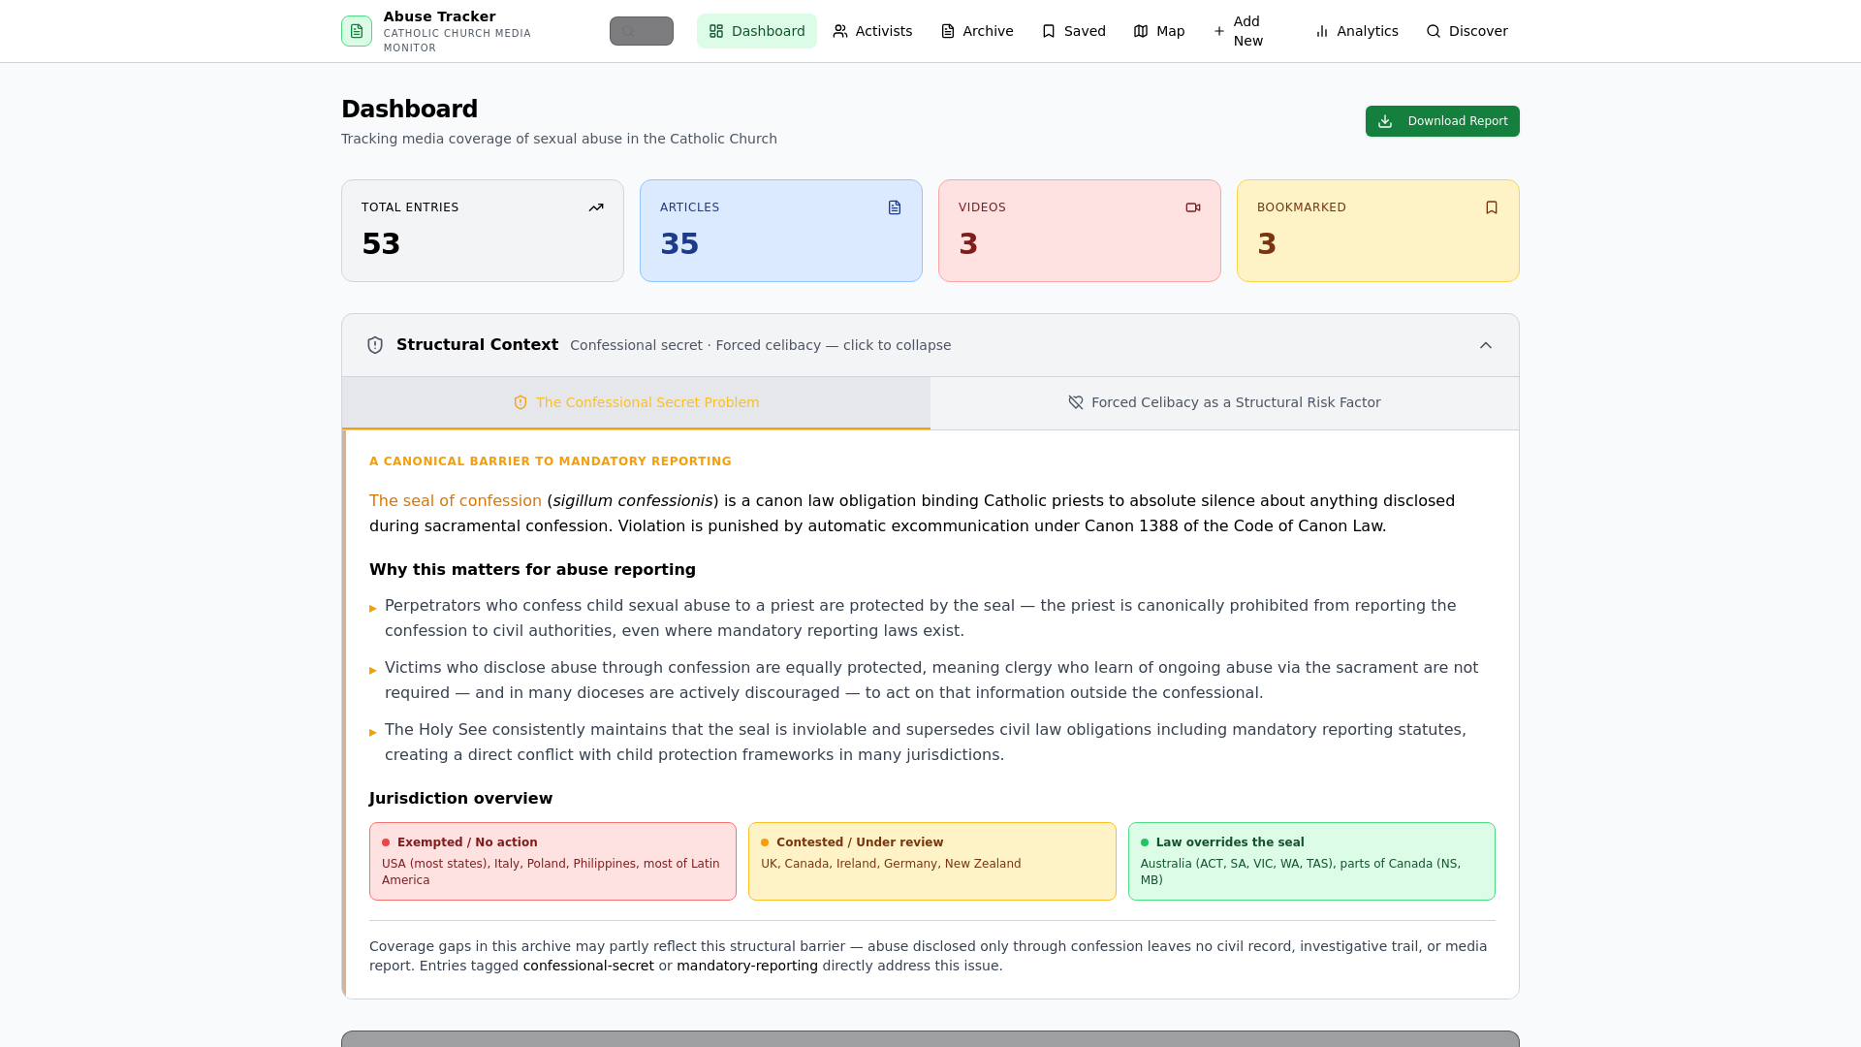The image size is (1861, 1047).
Task: Click the bookmark icon on Bookmarked card
Action: coord(1492,207)
